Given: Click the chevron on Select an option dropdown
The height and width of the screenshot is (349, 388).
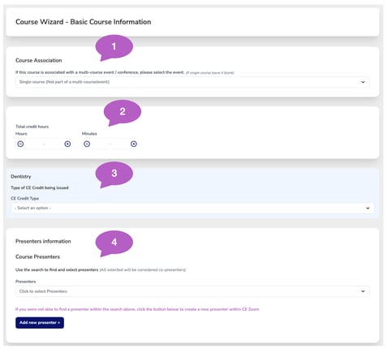Looking at the screenshot, I should 368,208.
